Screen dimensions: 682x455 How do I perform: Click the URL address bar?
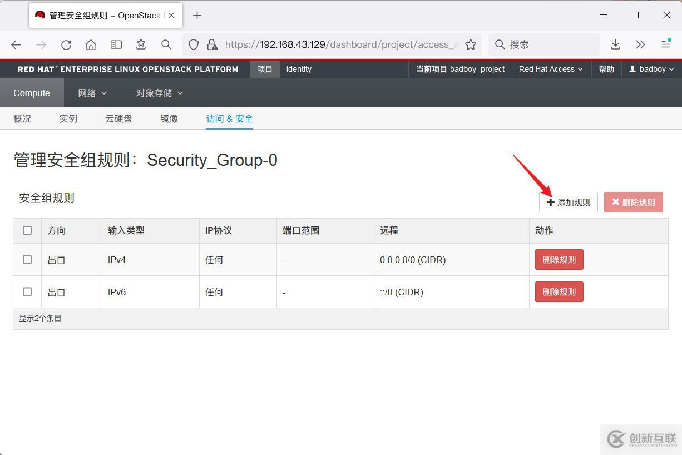click(332, 44)
